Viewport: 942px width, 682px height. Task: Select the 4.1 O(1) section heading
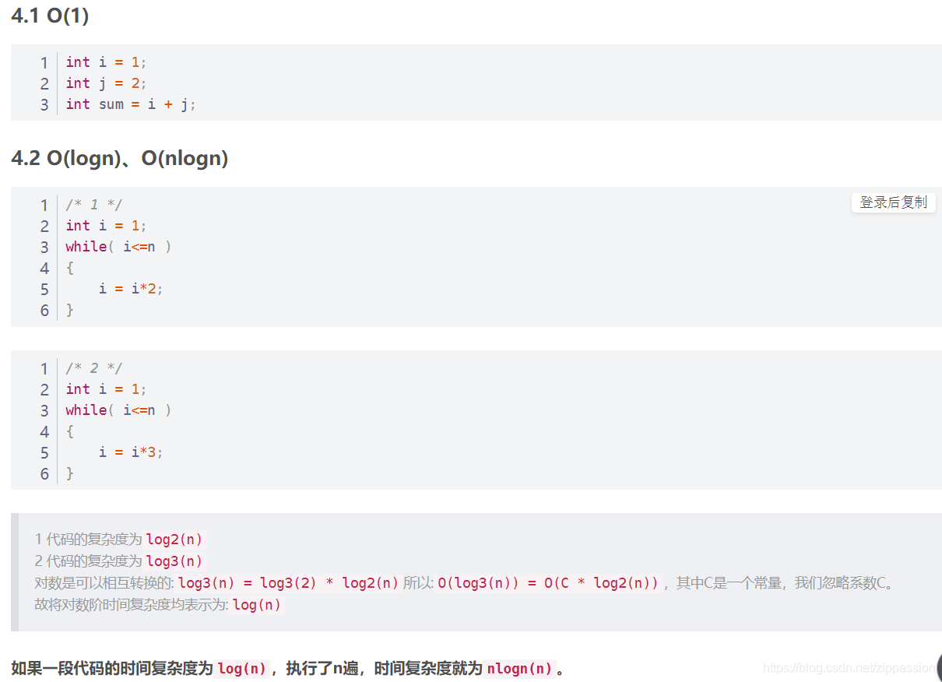50,16
